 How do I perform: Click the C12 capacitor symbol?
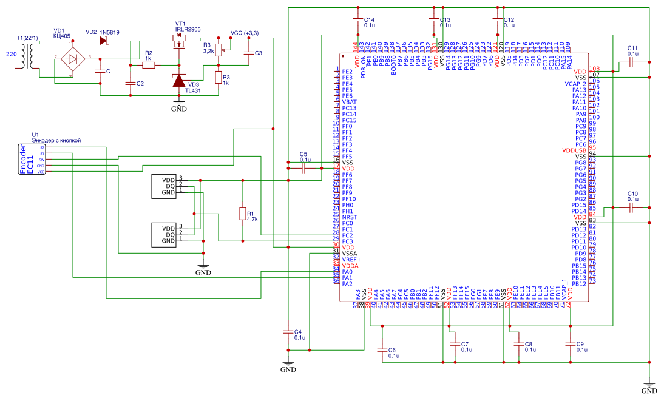(x=498, y=19)
